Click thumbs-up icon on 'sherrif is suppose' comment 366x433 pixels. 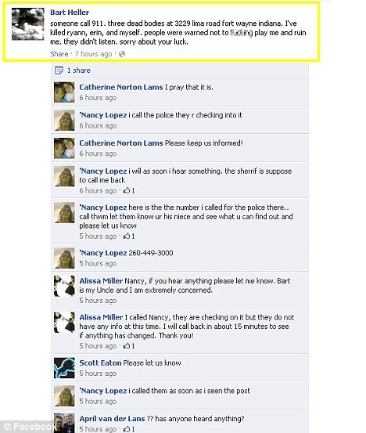(127, 190)
